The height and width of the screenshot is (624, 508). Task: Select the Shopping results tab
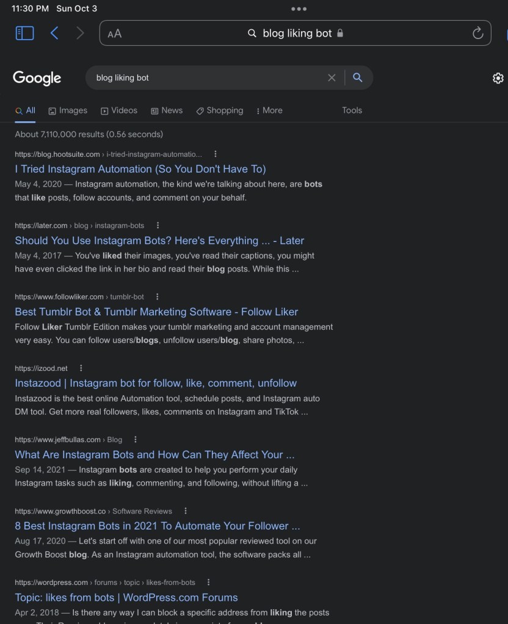(x=219, y=110)
